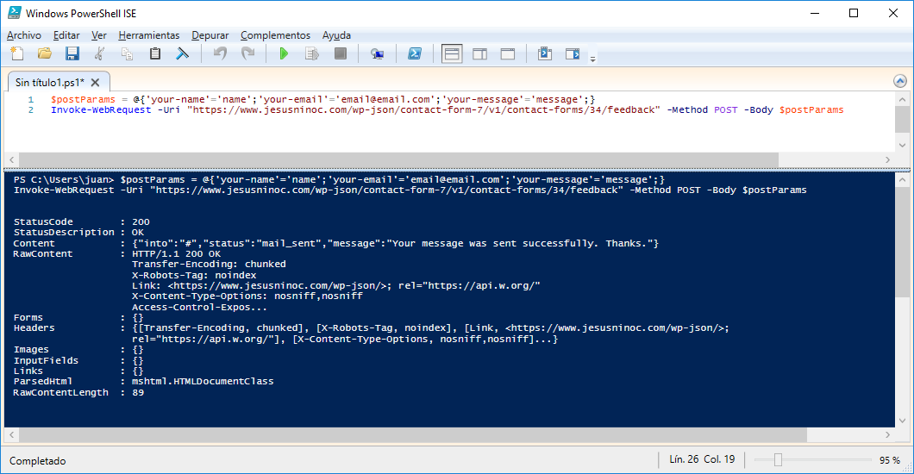Start PowerShell.exe with blue console icon

pos(415,54)
